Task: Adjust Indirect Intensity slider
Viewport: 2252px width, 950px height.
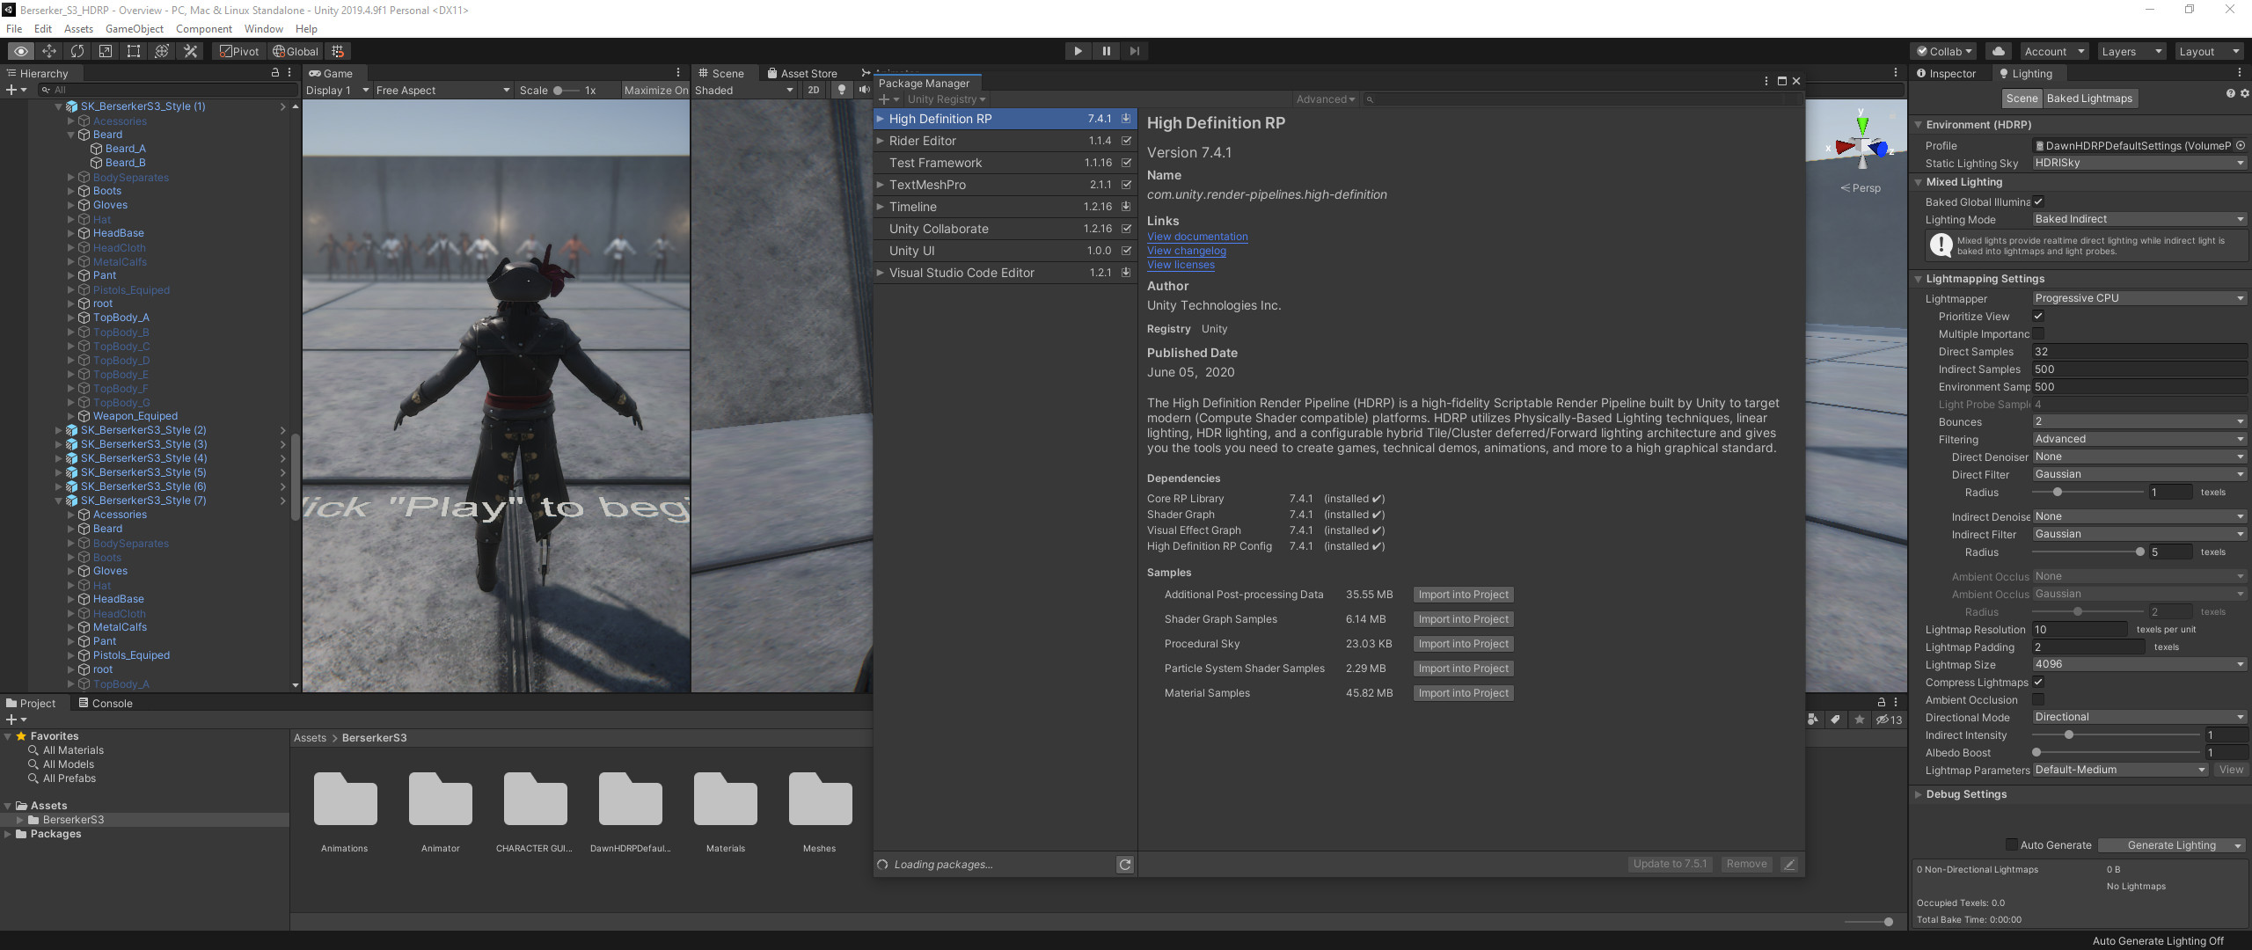Action: pos(2116,734)
